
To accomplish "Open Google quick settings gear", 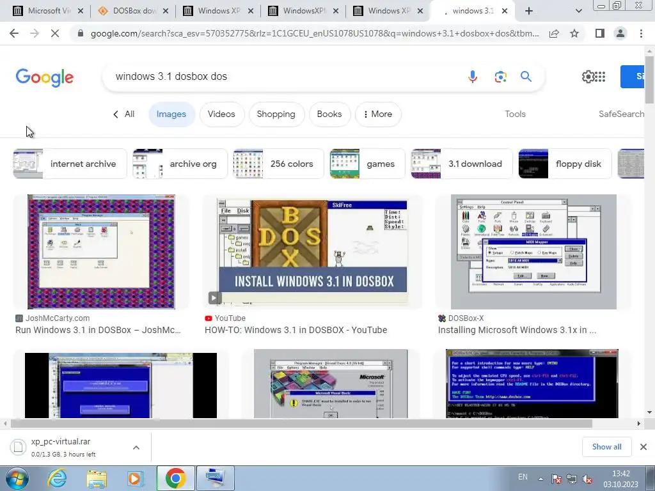I will 588,77.
